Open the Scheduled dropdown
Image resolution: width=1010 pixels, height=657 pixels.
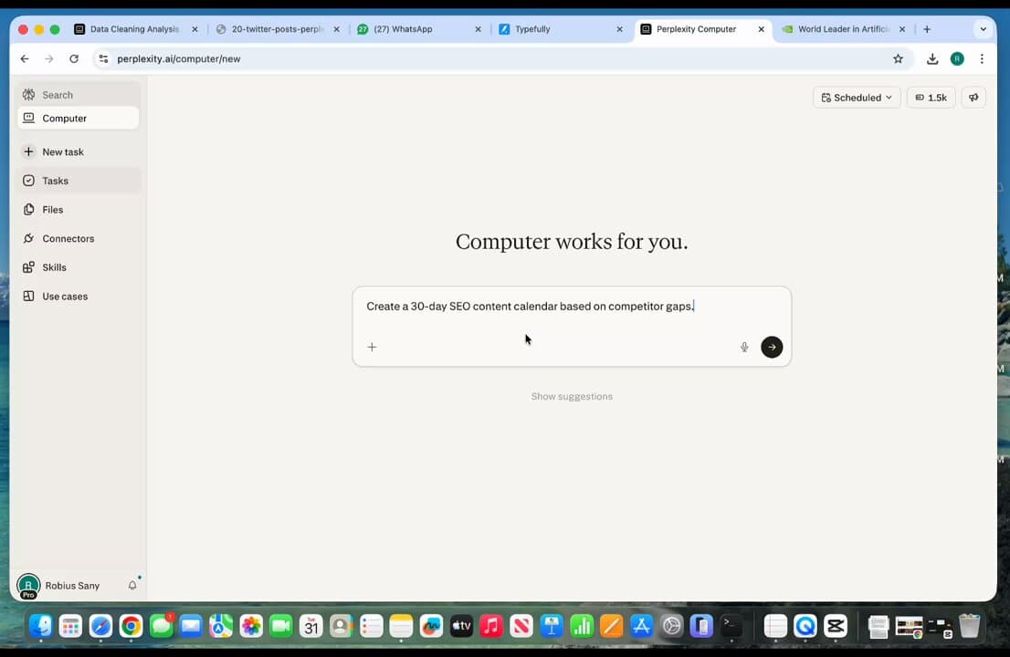coord(857,98)
